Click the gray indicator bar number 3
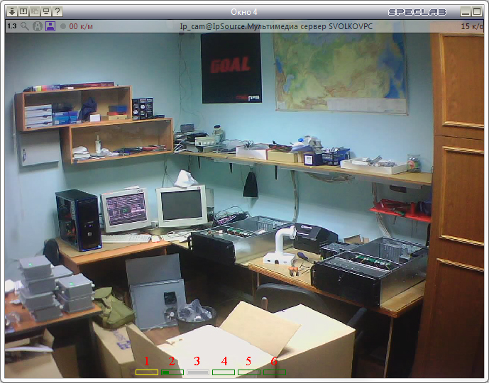 tap(198, 372)
